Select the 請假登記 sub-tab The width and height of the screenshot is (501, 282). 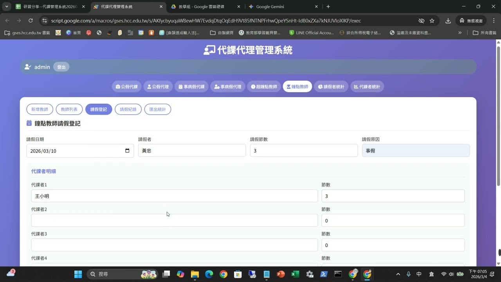click(99, 109)
